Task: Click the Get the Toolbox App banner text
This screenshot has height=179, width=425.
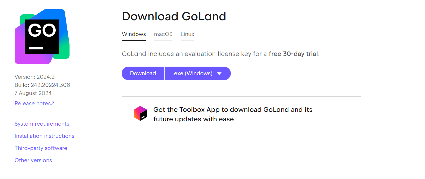Action: tap(233, 114)
